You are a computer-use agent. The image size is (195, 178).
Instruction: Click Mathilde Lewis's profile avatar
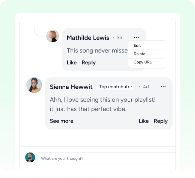click(x=53, y=36)
